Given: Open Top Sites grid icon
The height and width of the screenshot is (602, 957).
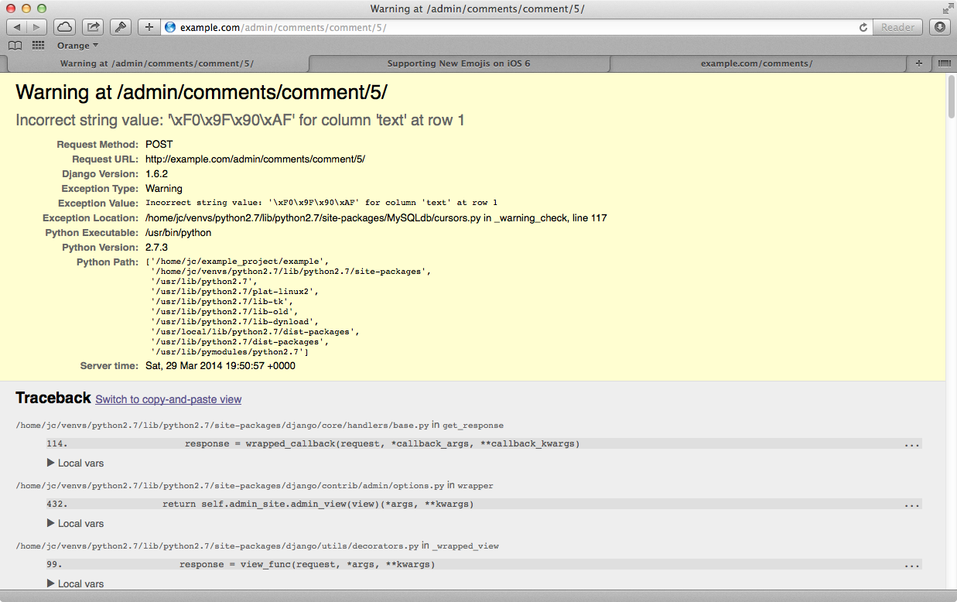Looking at the screenshot, I should pyautogui.click(x=38, y=46).
